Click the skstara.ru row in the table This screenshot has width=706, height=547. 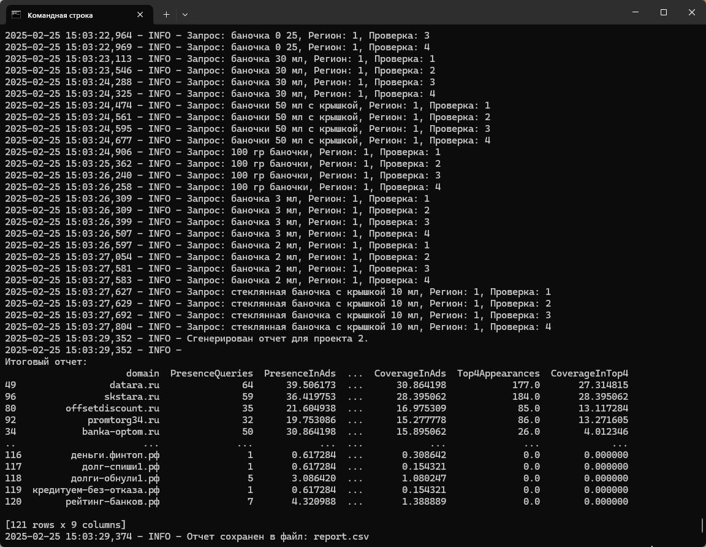(316, 397)
